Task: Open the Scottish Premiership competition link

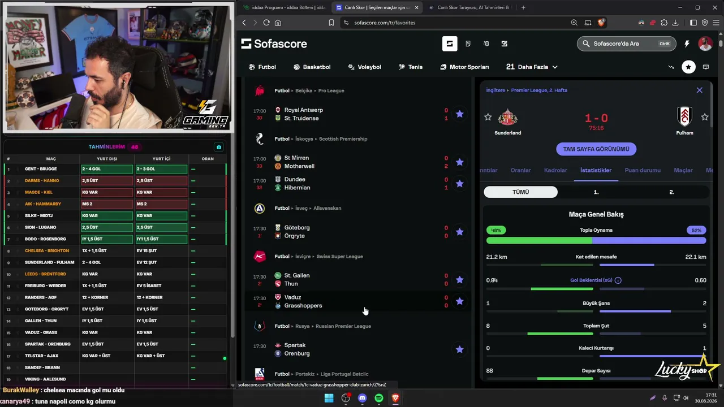Action: [x=343, y=139]
